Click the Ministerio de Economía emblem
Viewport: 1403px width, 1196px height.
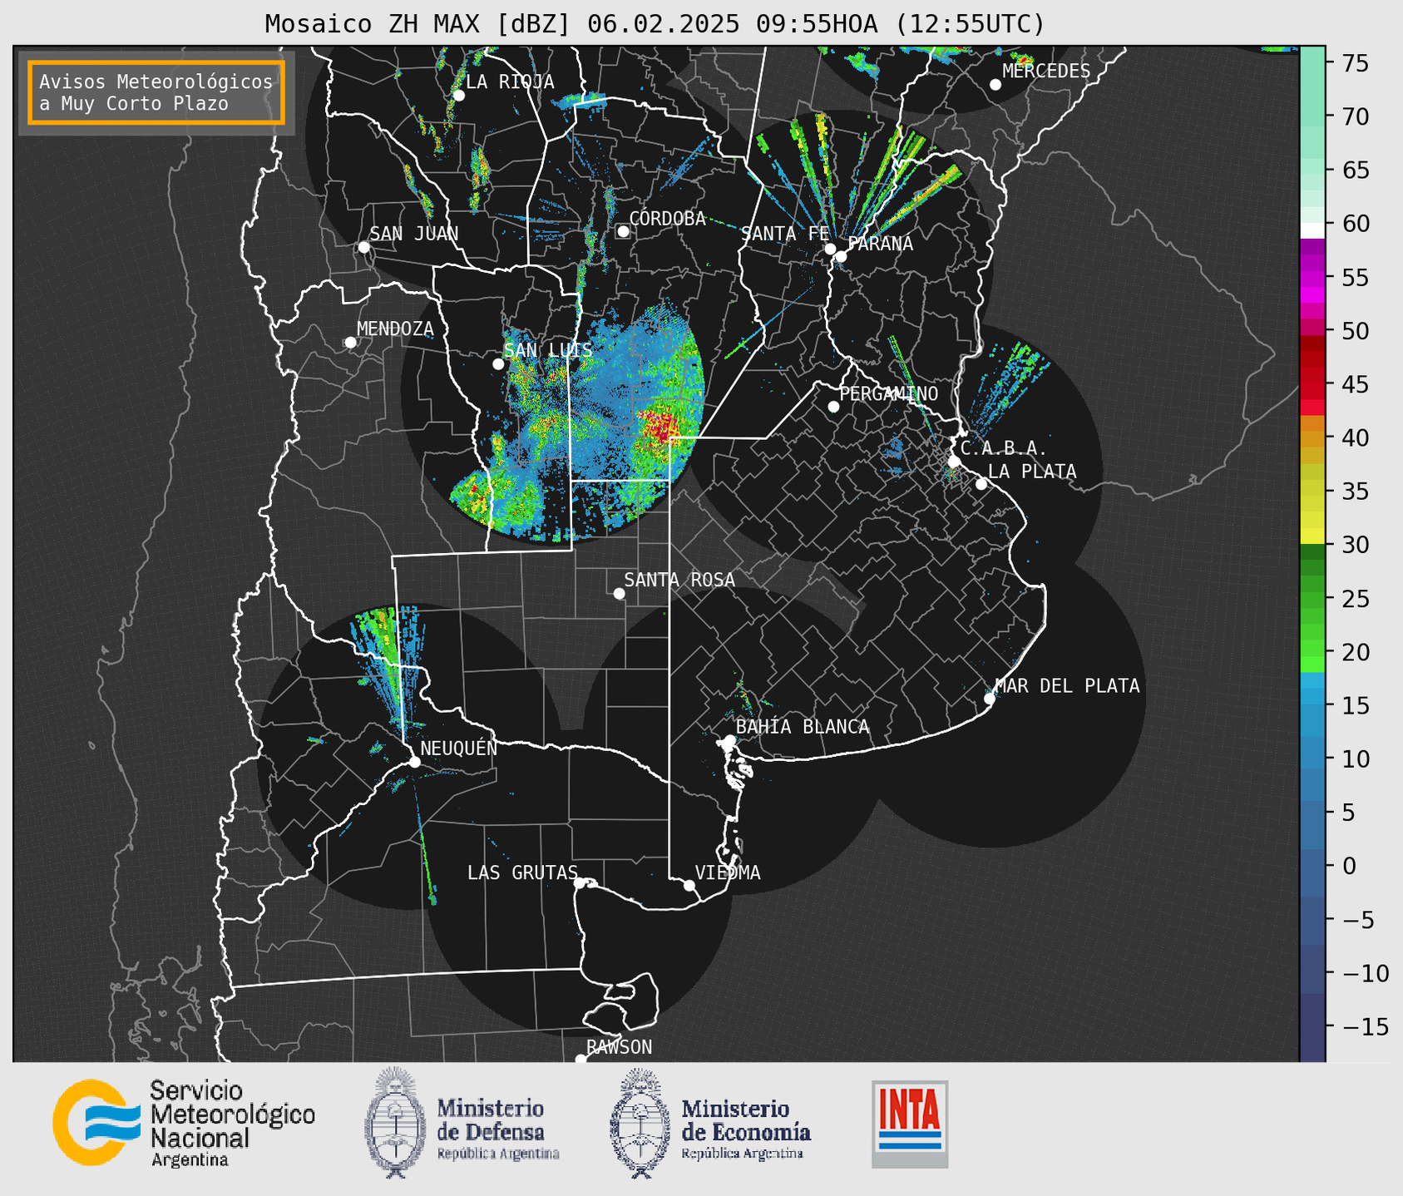640,1123
